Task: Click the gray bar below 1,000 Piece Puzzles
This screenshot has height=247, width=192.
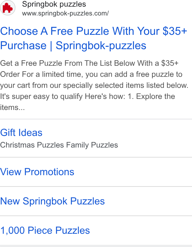Action: 96,246
